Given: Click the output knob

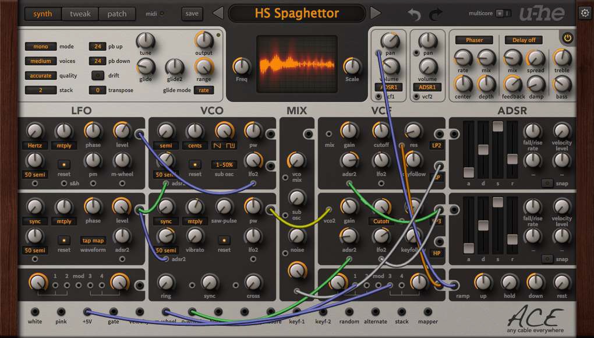Looking at the screenshot, I should 204,40.
